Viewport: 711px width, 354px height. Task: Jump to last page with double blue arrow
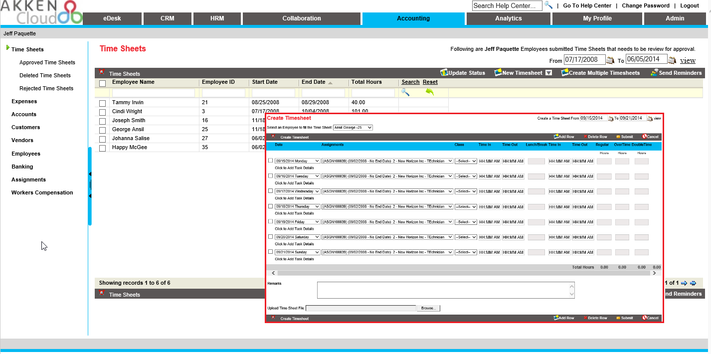coord(693,283)
